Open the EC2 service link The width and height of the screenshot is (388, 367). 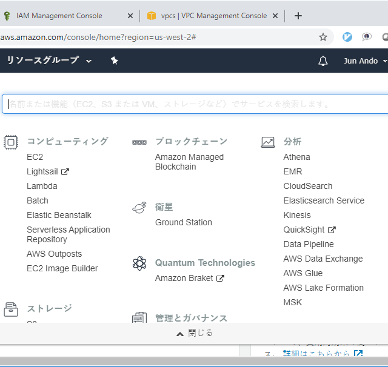point(35,157)
